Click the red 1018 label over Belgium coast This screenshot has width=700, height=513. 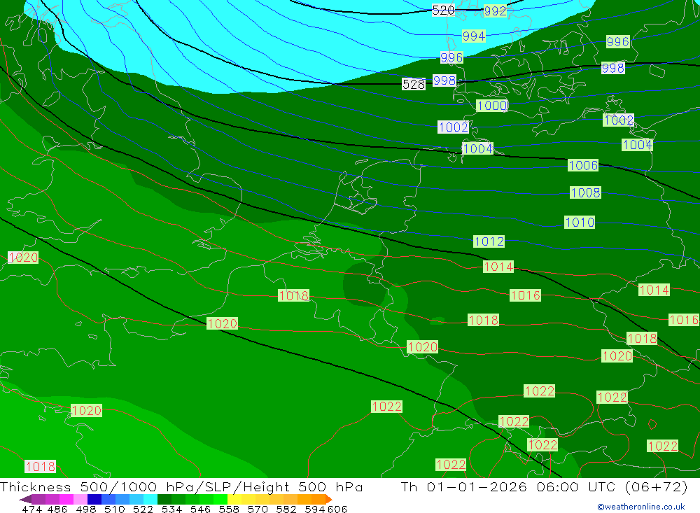293,295
